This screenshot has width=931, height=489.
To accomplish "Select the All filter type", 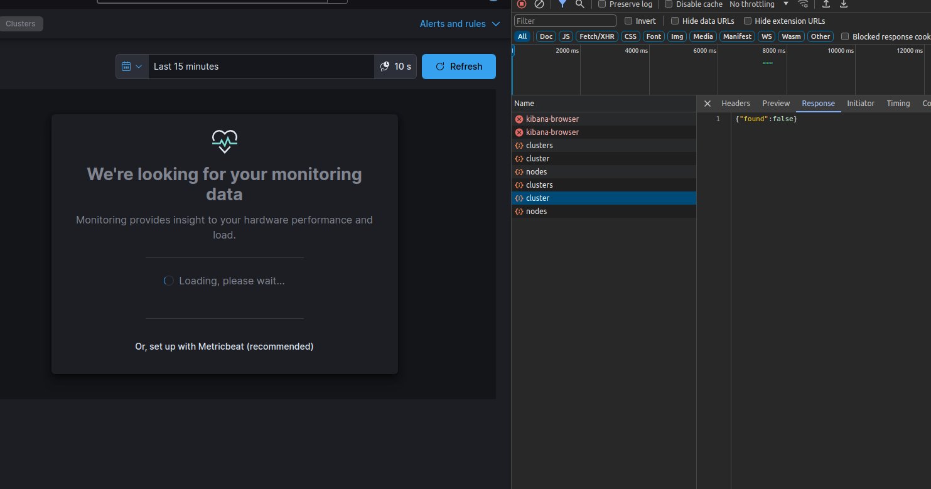I will [522, 36].
